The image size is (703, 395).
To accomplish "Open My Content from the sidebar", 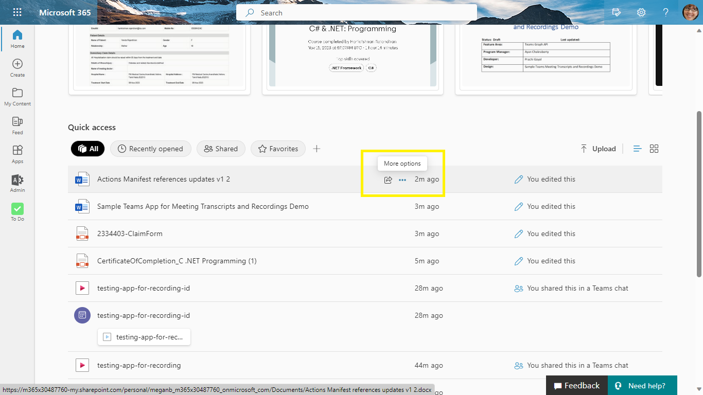I will (17, 97).
